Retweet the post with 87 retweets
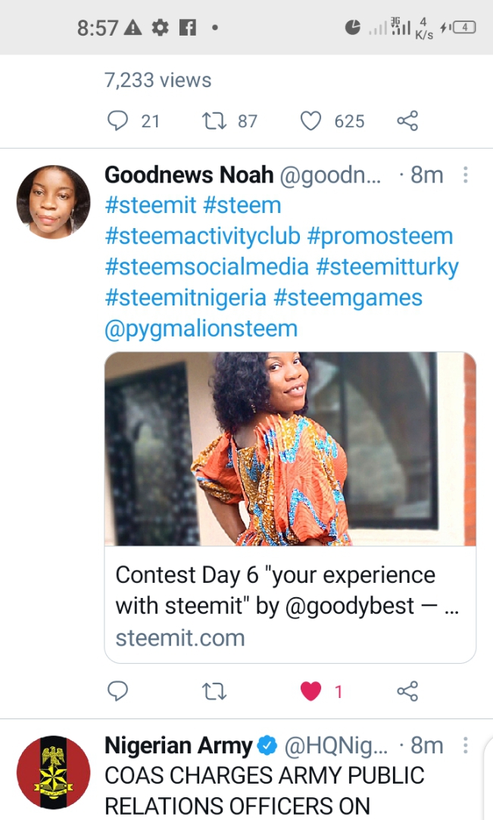Image resolution: width=493 pixels, height=820 pixels. click(x=214, y=120)
